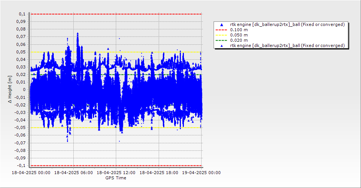Click the '0,05' y-axis tick label
The height and width of the screenshot is (188, 361).
[x=21, y=52]
